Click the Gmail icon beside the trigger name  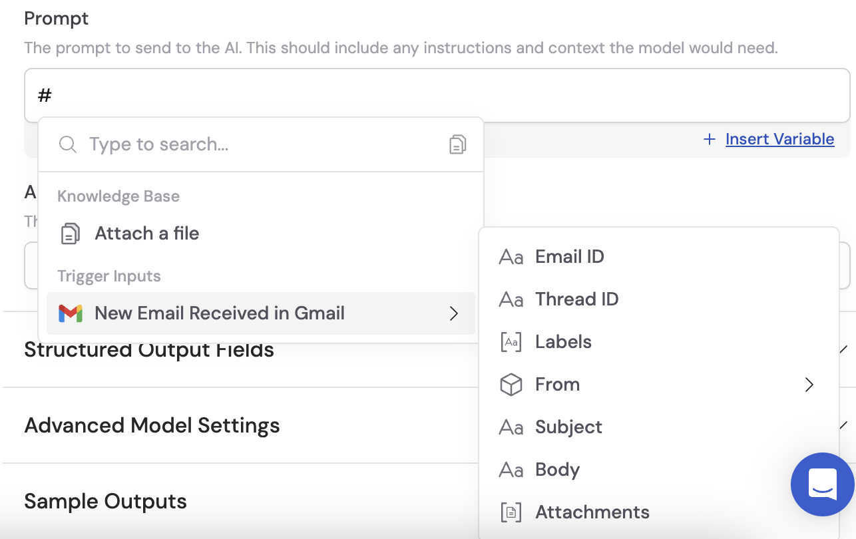click(x=70, y=313)
